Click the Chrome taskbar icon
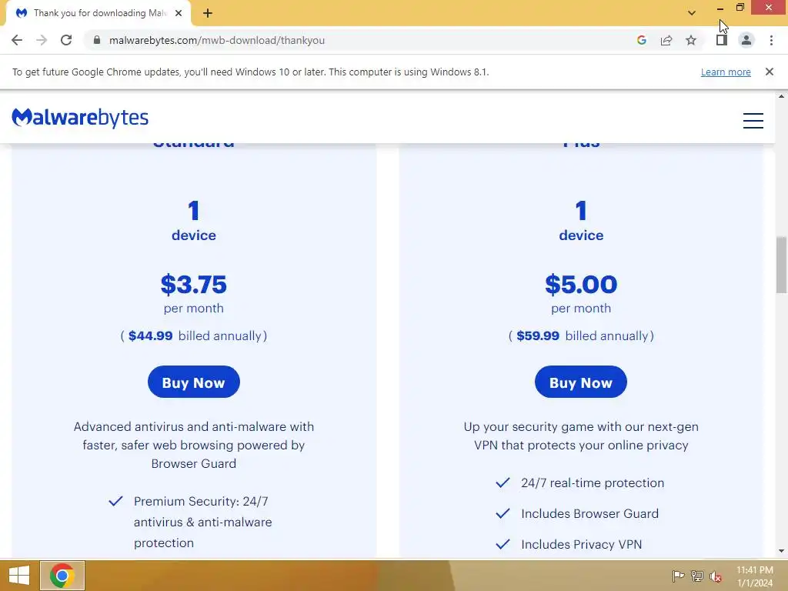This screenshot has width=788, height=591. (x=62, y=576)
